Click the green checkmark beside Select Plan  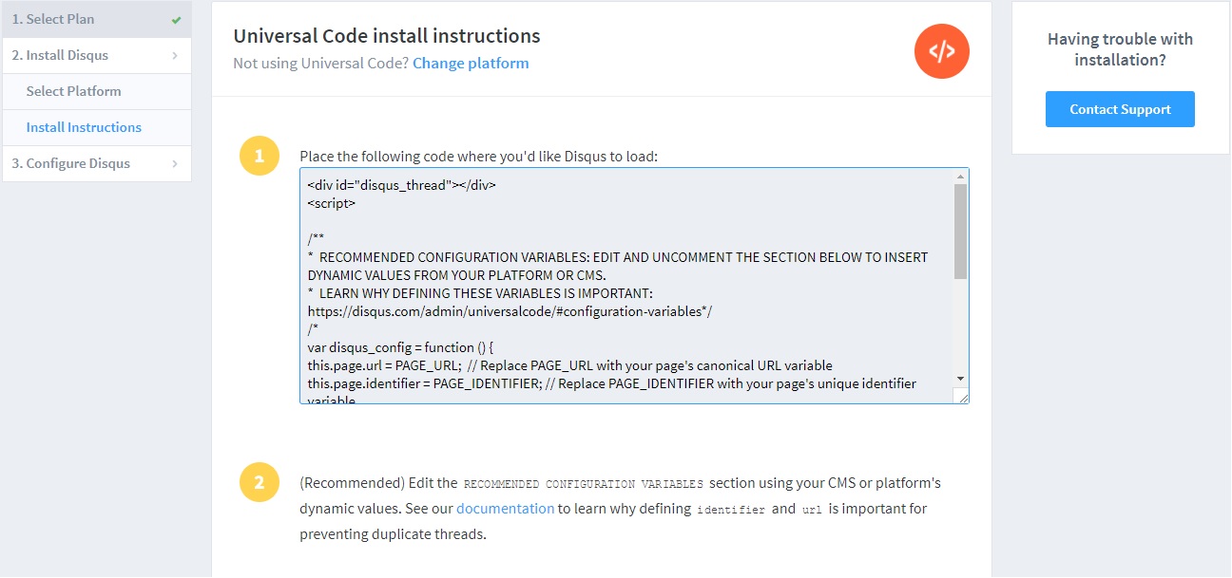coord(175,18)
